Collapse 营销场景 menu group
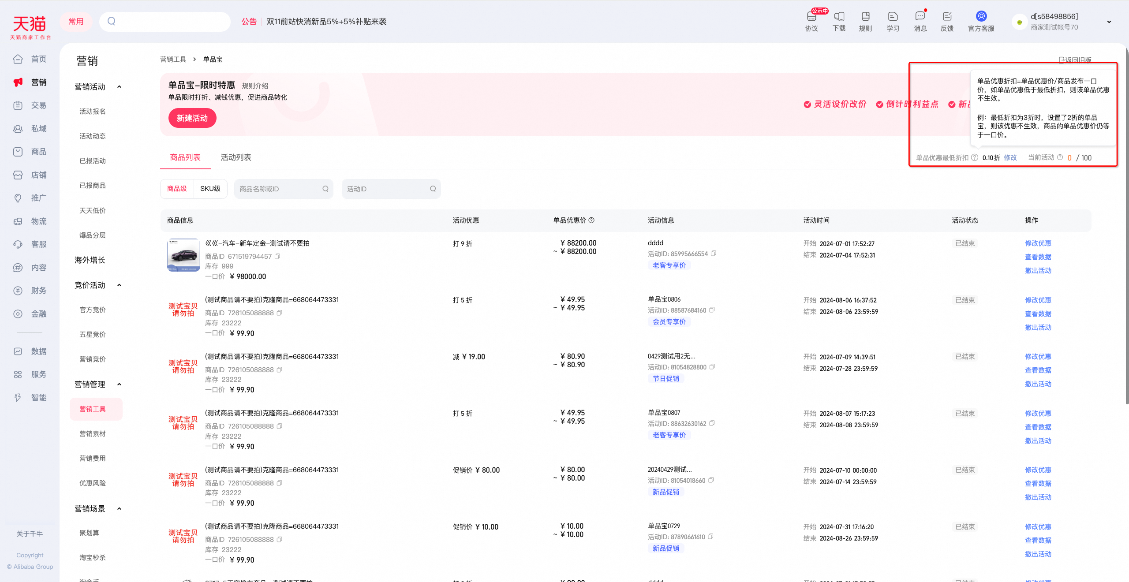 [x=119, y=509]
